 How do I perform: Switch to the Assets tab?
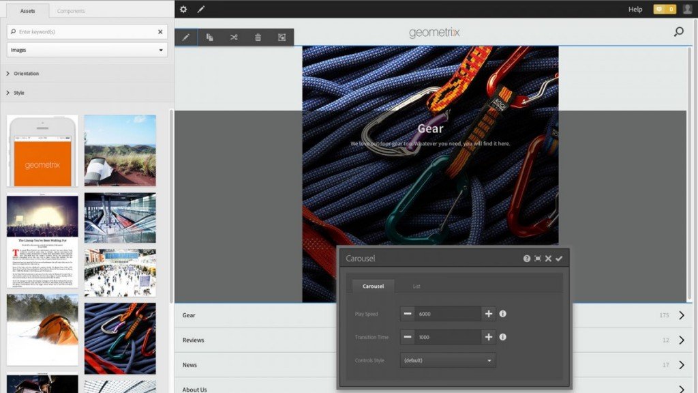[27, 11]
